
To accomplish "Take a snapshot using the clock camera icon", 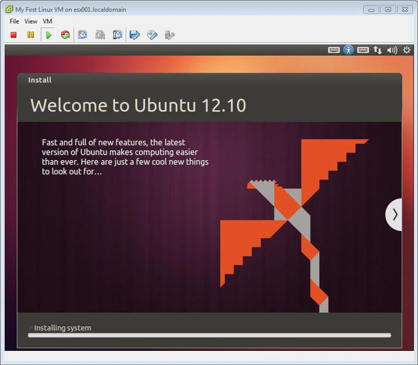I will point(83,35).
